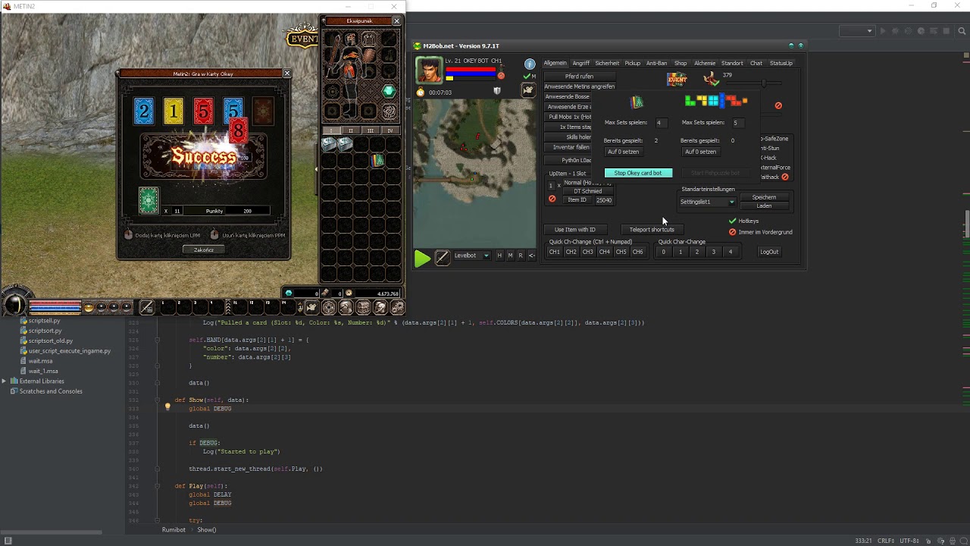Screen dimensions: 970x546
Task: Open scriptsort.py in project tree
Action: (45, 331)
